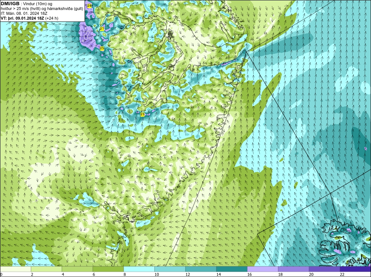Click the scale label 16 on the legend
Viewport: 371px width, 277px height.
tap(250, 274)
